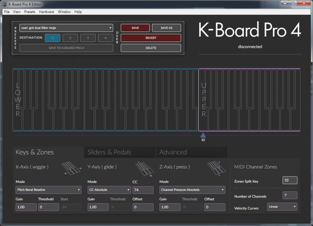
Task: Open the Help menu
Action: (x=78, y=12)
